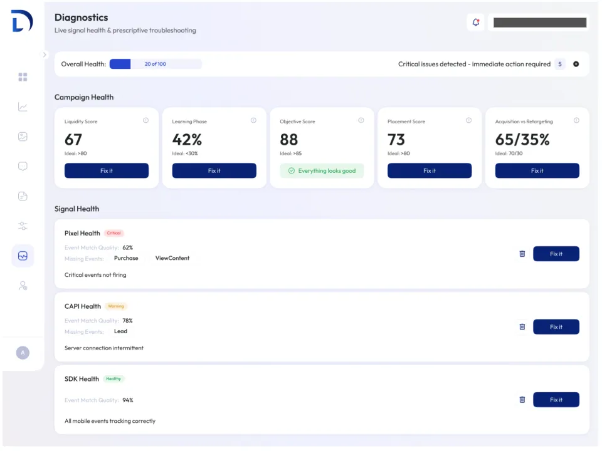
Task: Click 'All mobile events tracking correctly' message
Action: click(x=110, y=421)
